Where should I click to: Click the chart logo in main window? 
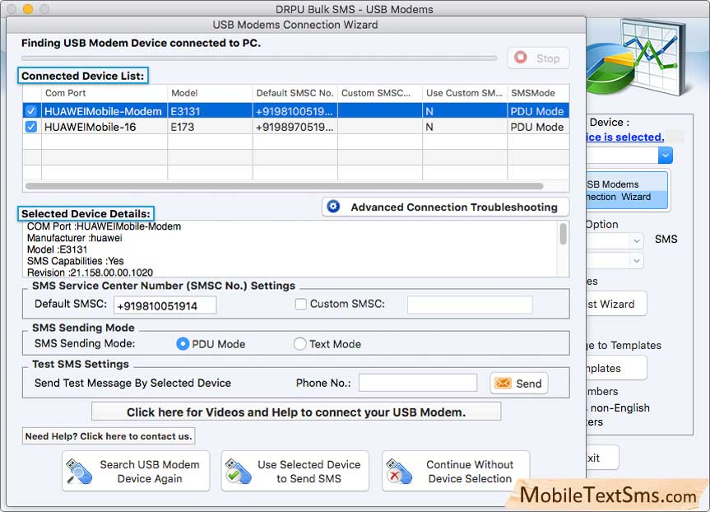tap(637, 57)
